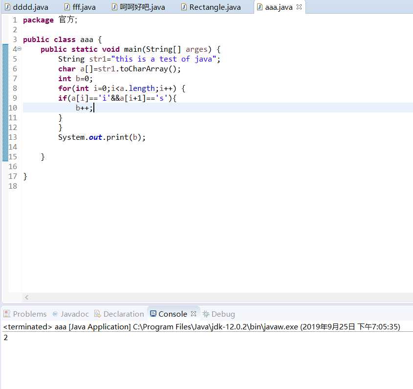Click 'String str1' declaration
This screenshot has height=389, width=413.
[x=82, y=59]
